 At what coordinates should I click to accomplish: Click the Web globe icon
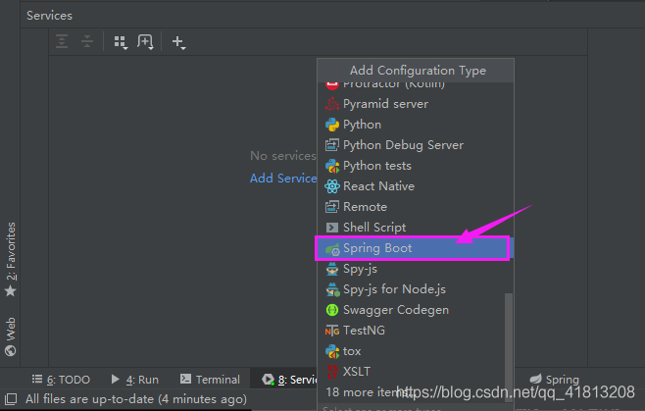click(x=10, y=350)
